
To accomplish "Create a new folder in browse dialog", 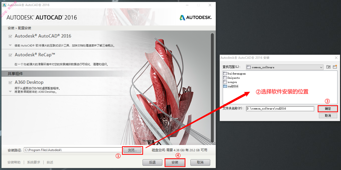I will [x=335, y=67].
